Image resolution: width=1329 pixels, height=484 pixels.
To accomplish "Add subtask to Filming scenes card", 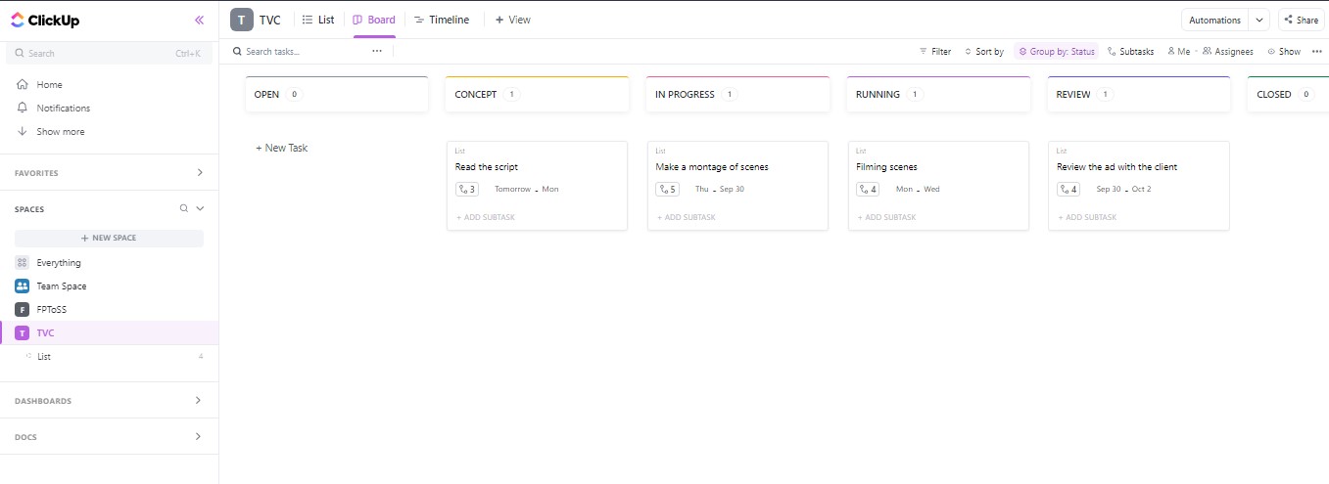I will (886, 217).
